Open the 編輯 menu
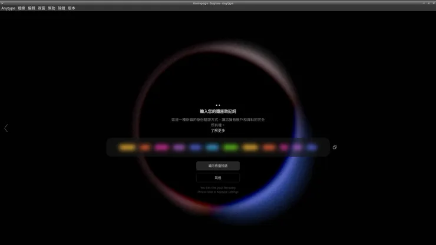Viewport: 436px width, 245px height. coord(31,8)
